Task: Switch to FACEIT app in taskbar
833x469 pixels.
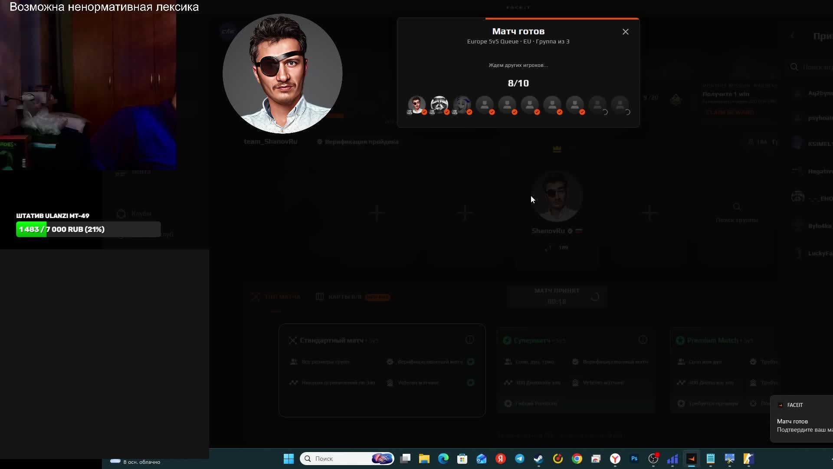Action: [x=692, y=459]
